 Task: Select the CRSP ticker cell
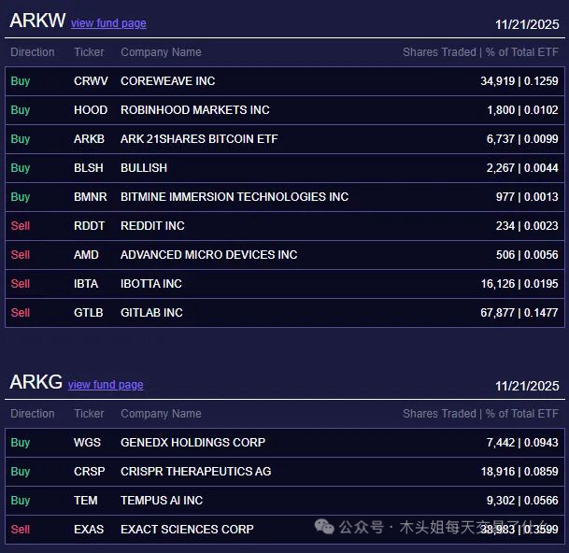pyautogui.click(x=90, y=472)
